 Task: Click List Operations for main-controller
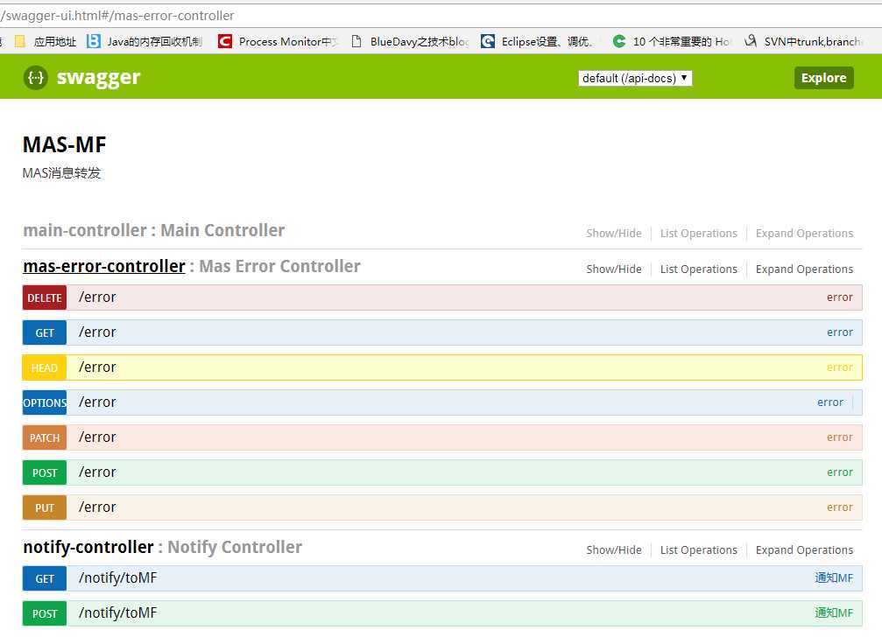tap(699, 233)
